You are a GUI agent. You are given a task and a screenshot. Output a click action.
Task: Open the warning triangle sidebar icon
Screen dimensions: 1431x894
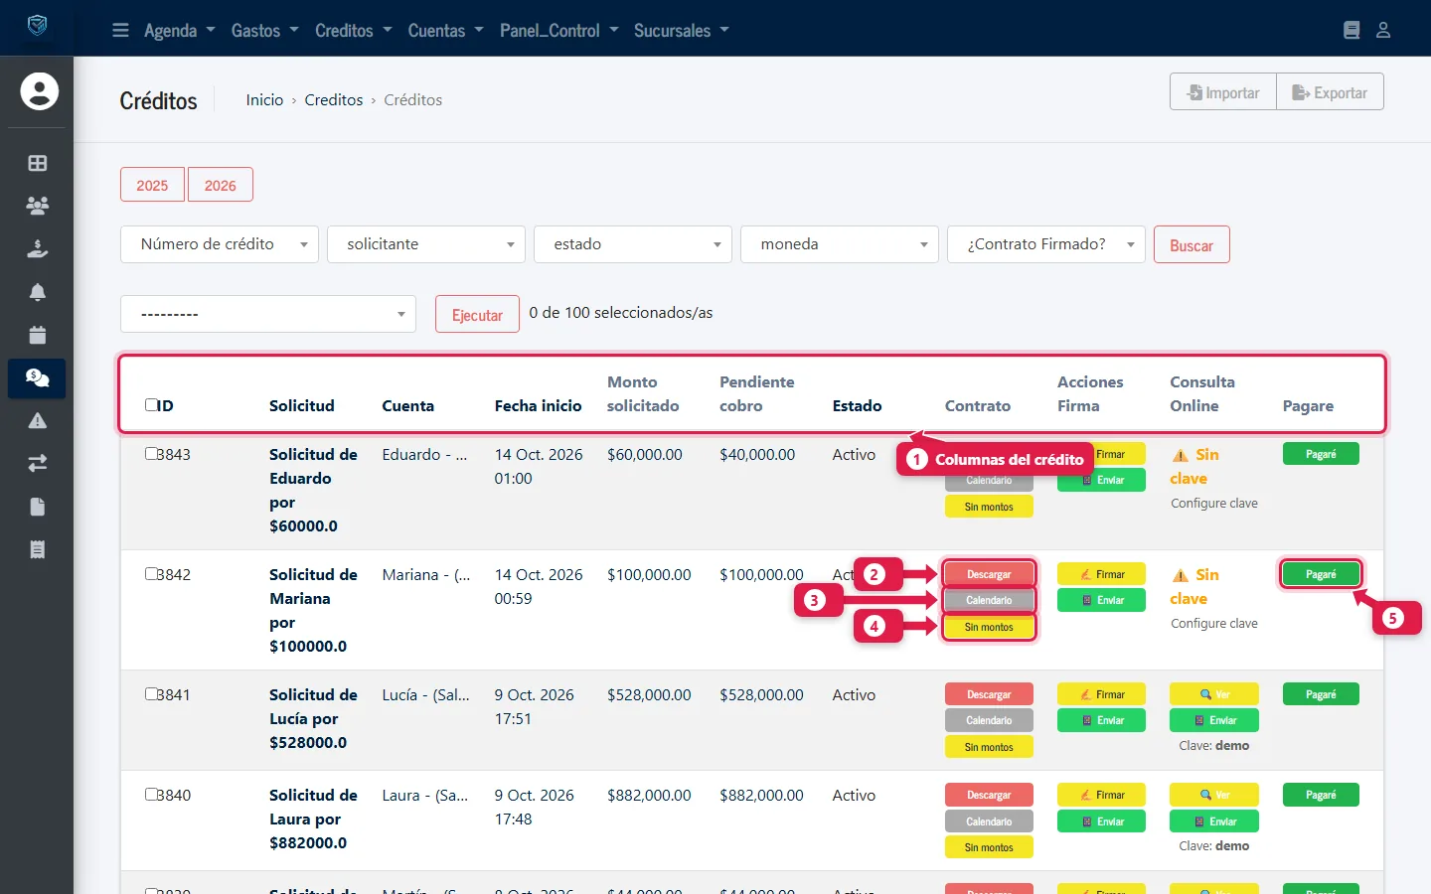[38, 420]
